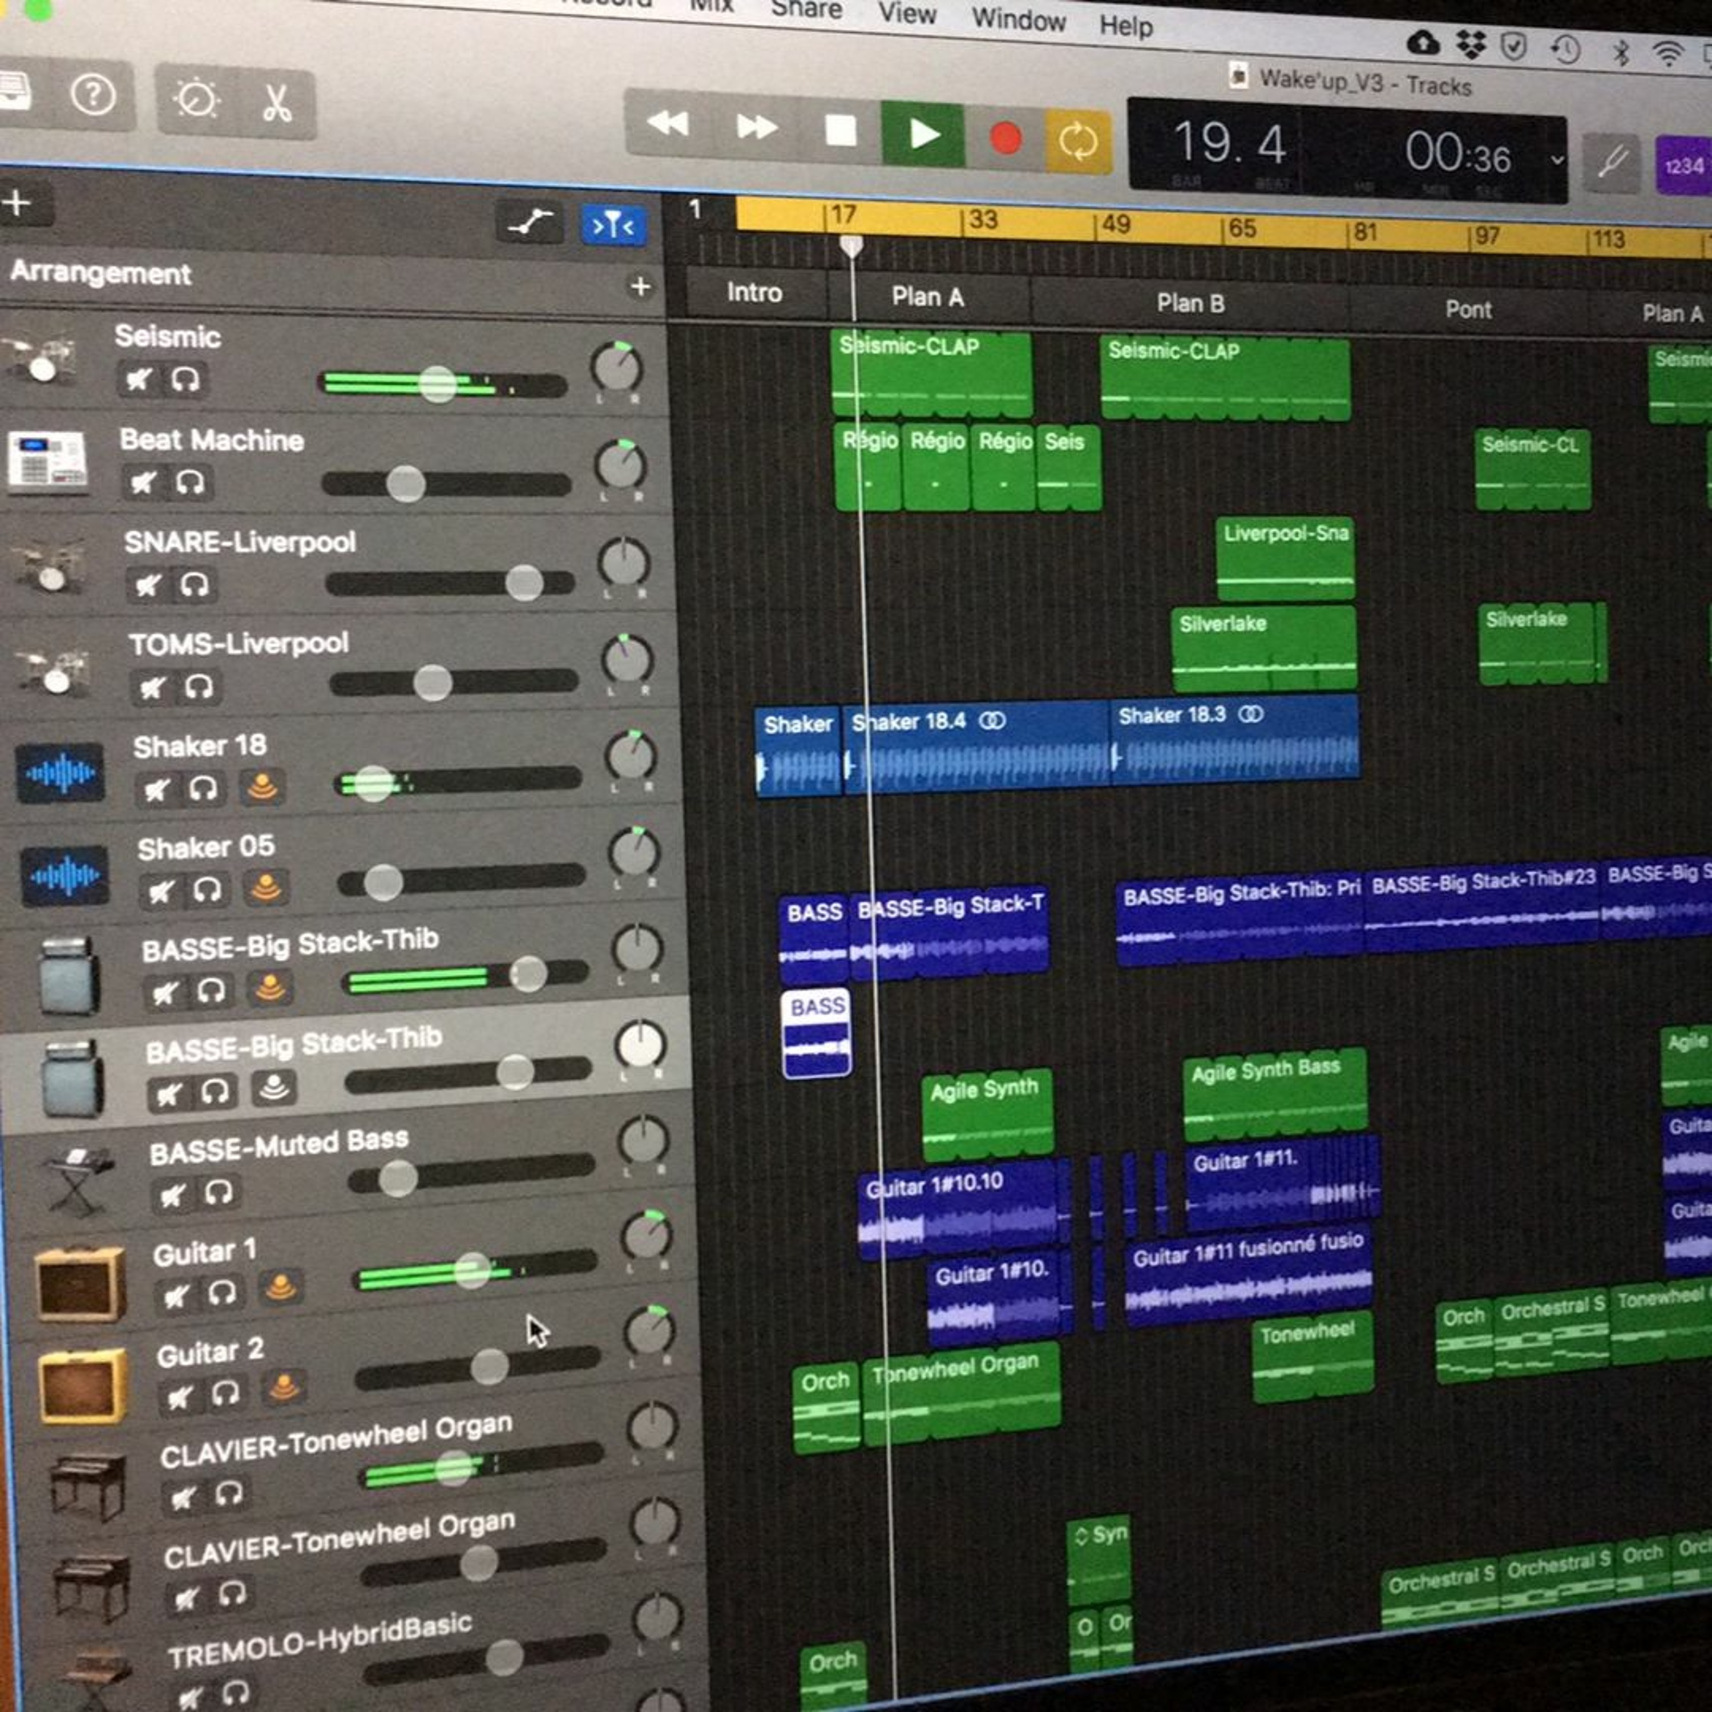Open the LCD display mode dropdown arrow

tap(1557, 160)
